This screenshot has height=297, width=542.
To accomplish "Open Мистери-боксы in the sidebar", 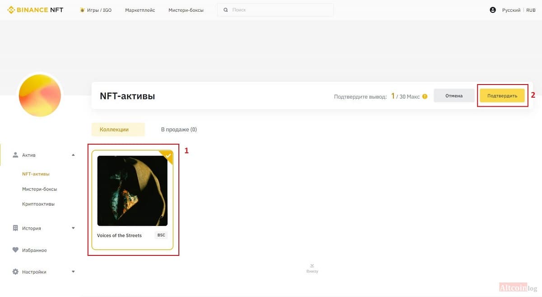I will tap(39, 189).
